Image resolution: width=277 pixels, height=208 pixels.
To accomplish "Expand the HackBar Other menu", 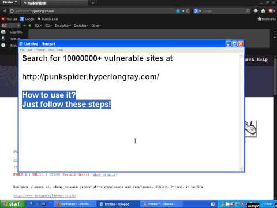I will (96, 25).
